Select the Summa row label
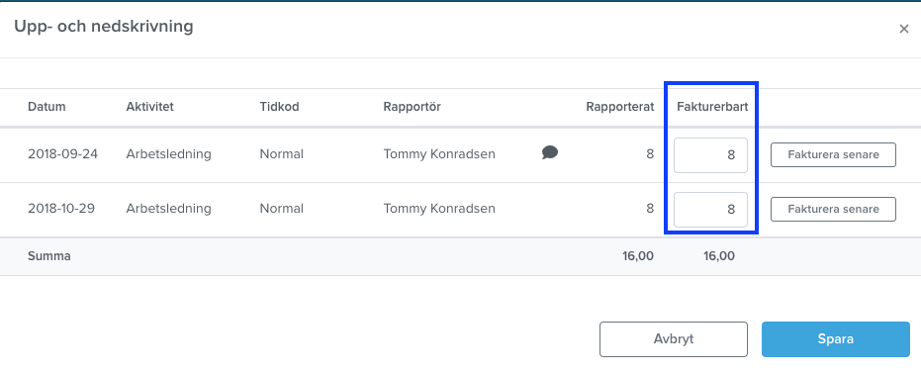 click(49, 256)
